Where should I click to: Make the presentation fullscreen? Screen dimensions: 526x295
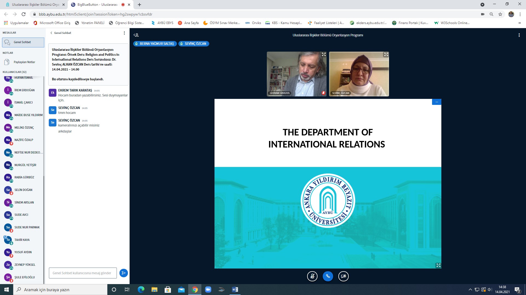point(438,265)
